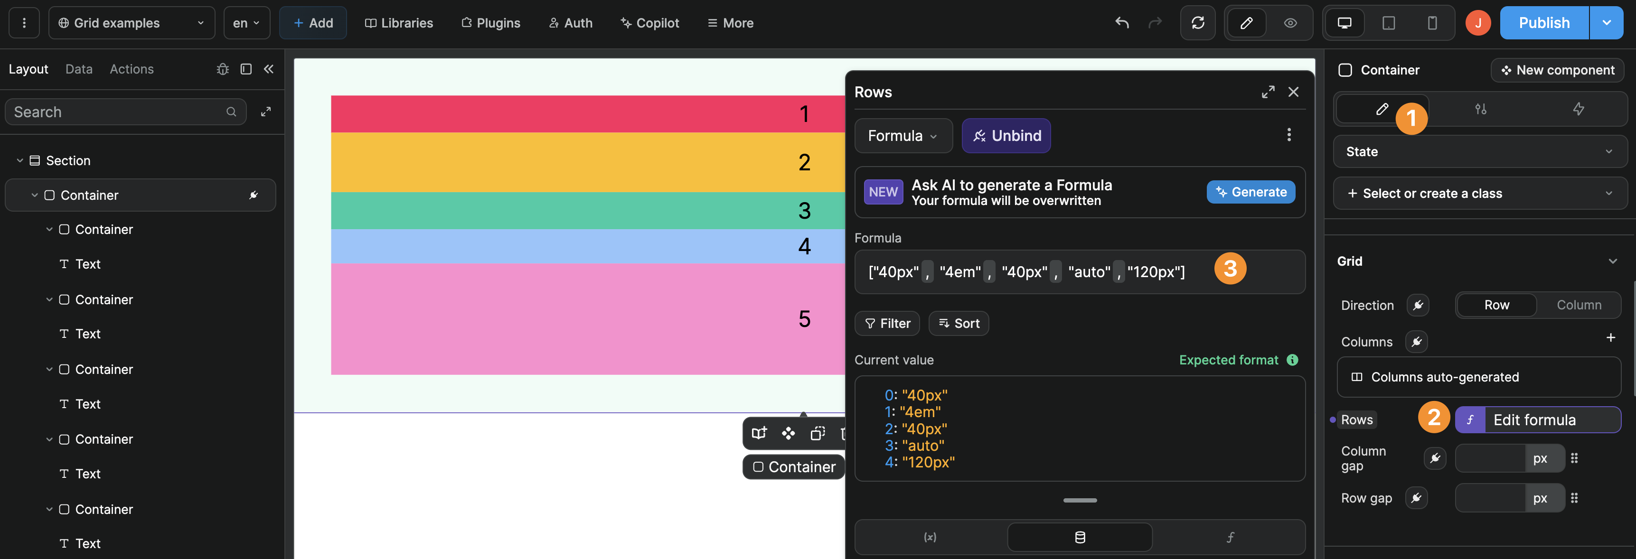Select the function icon in formula footer
1636x559 pixels.
[1230, 537]
